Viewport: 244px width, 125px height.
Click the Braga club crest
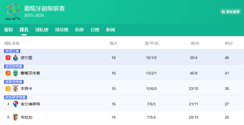tap(16, 117)
